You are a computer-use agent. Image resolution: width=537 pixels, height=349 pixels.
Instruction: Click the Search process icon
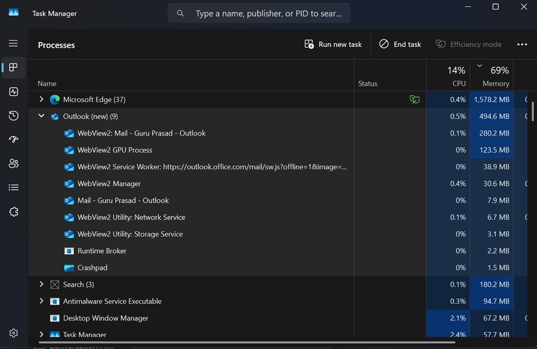(x=55, y=284)
